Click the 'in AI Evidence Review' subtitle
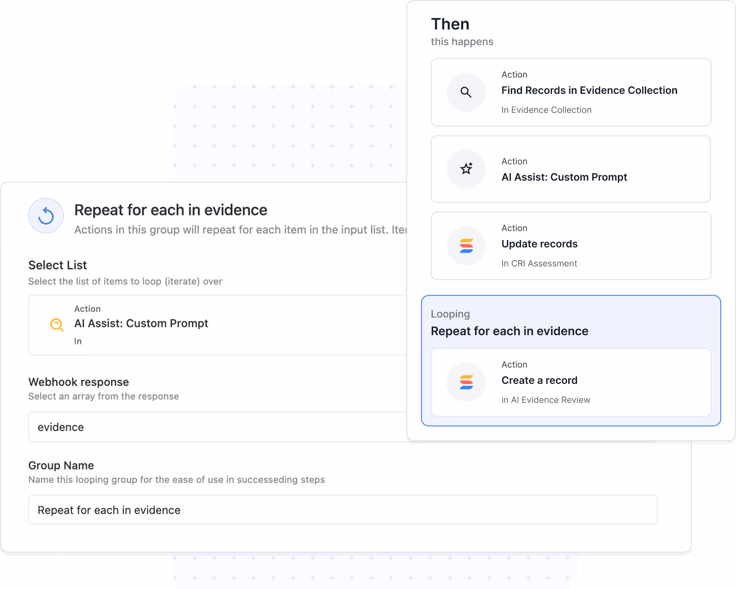Screen dimensions: 736x589 (546, 400)
